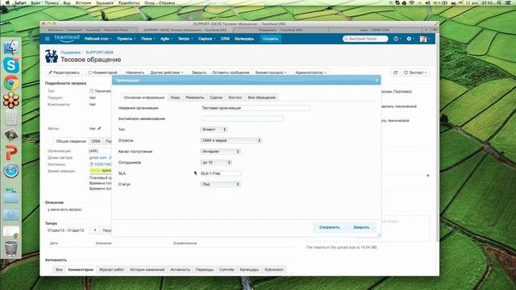Open the Tempo dropdown menu
The height and width of the screenshot is (290, 516).
(x=185, y=39)
